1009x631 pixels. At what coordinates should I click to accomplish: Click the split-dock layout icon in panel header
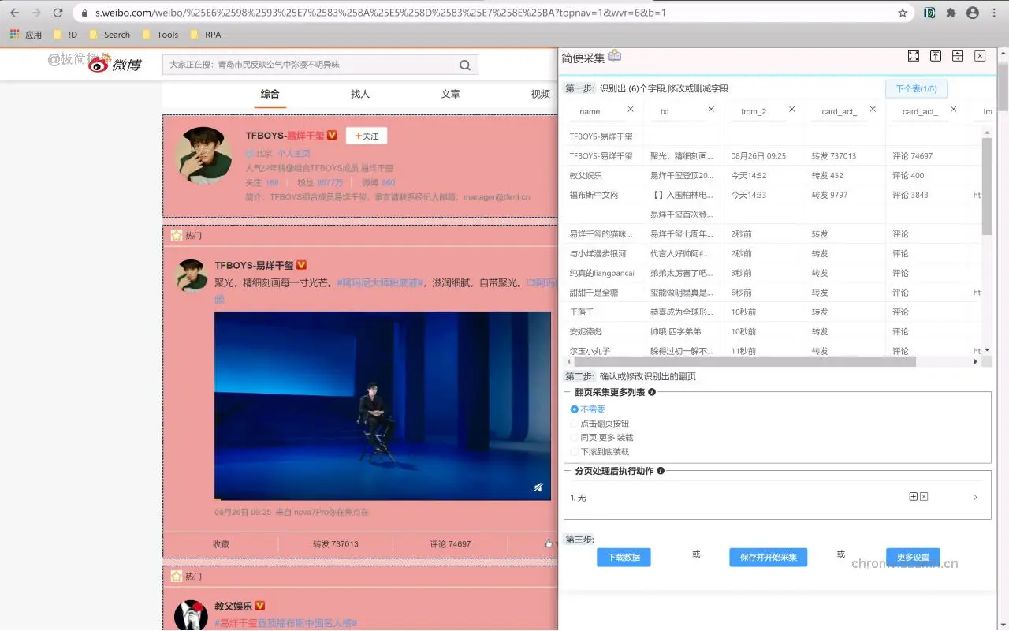957,55
